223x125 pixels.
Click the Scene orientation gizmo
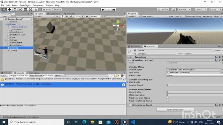click(x=118, y=25)
